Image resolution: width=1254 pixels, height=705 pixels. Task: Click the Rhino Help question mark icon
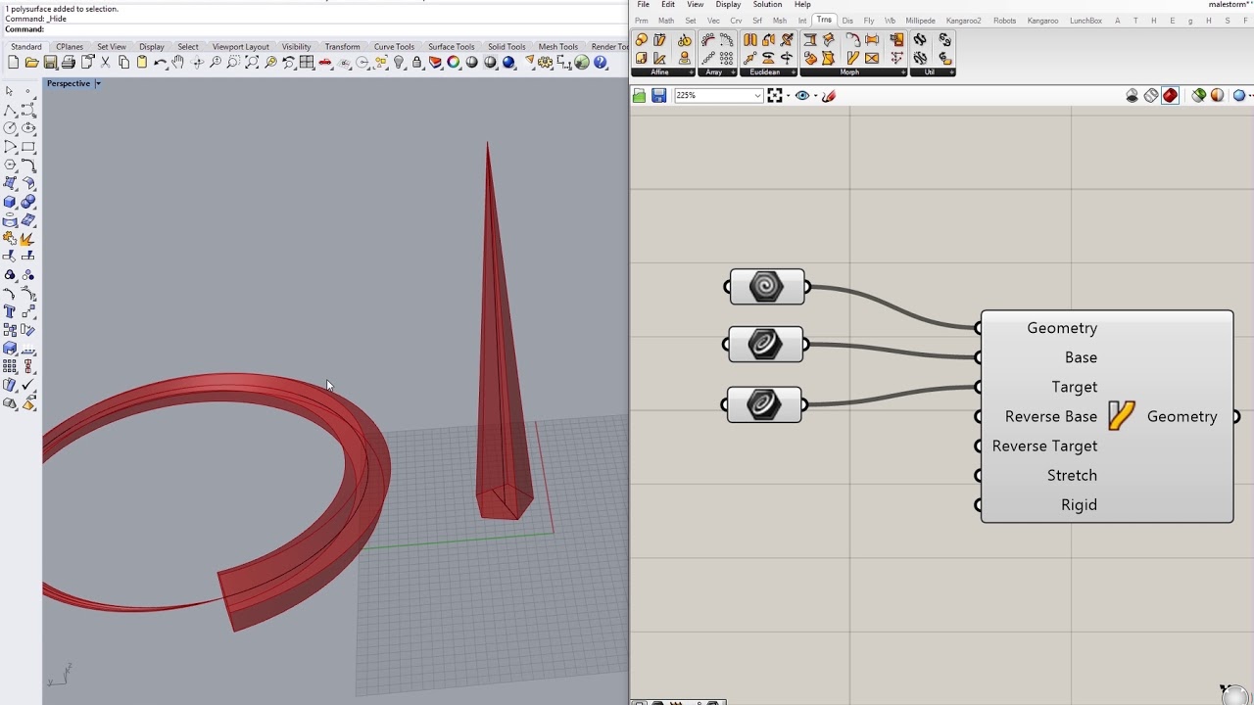click(601, 63)
